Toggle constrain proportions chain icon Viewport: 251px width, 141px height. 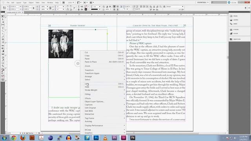pyautogui.click(x=33, y=8)
